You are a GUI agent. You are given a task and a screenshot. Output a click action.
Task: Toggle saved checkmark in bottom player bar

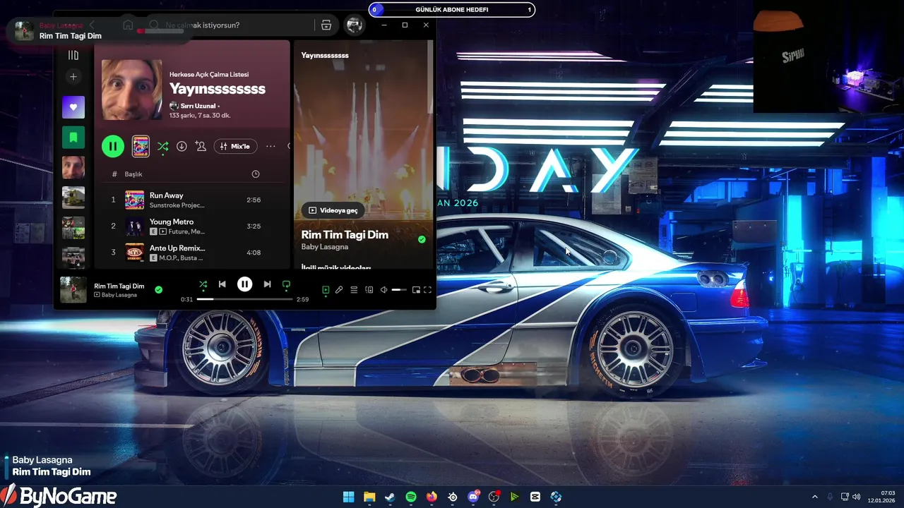[x=158, y=289]
